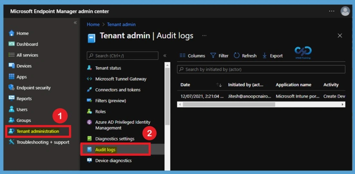Viewport: 355px width, 174px height.
Task: Select Audit logs in the blade menu
Action: coord(105,150)
